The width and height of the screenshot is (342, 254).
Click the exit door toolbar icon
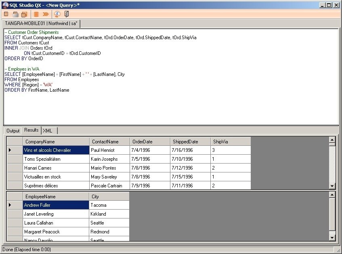pos(67,14)
